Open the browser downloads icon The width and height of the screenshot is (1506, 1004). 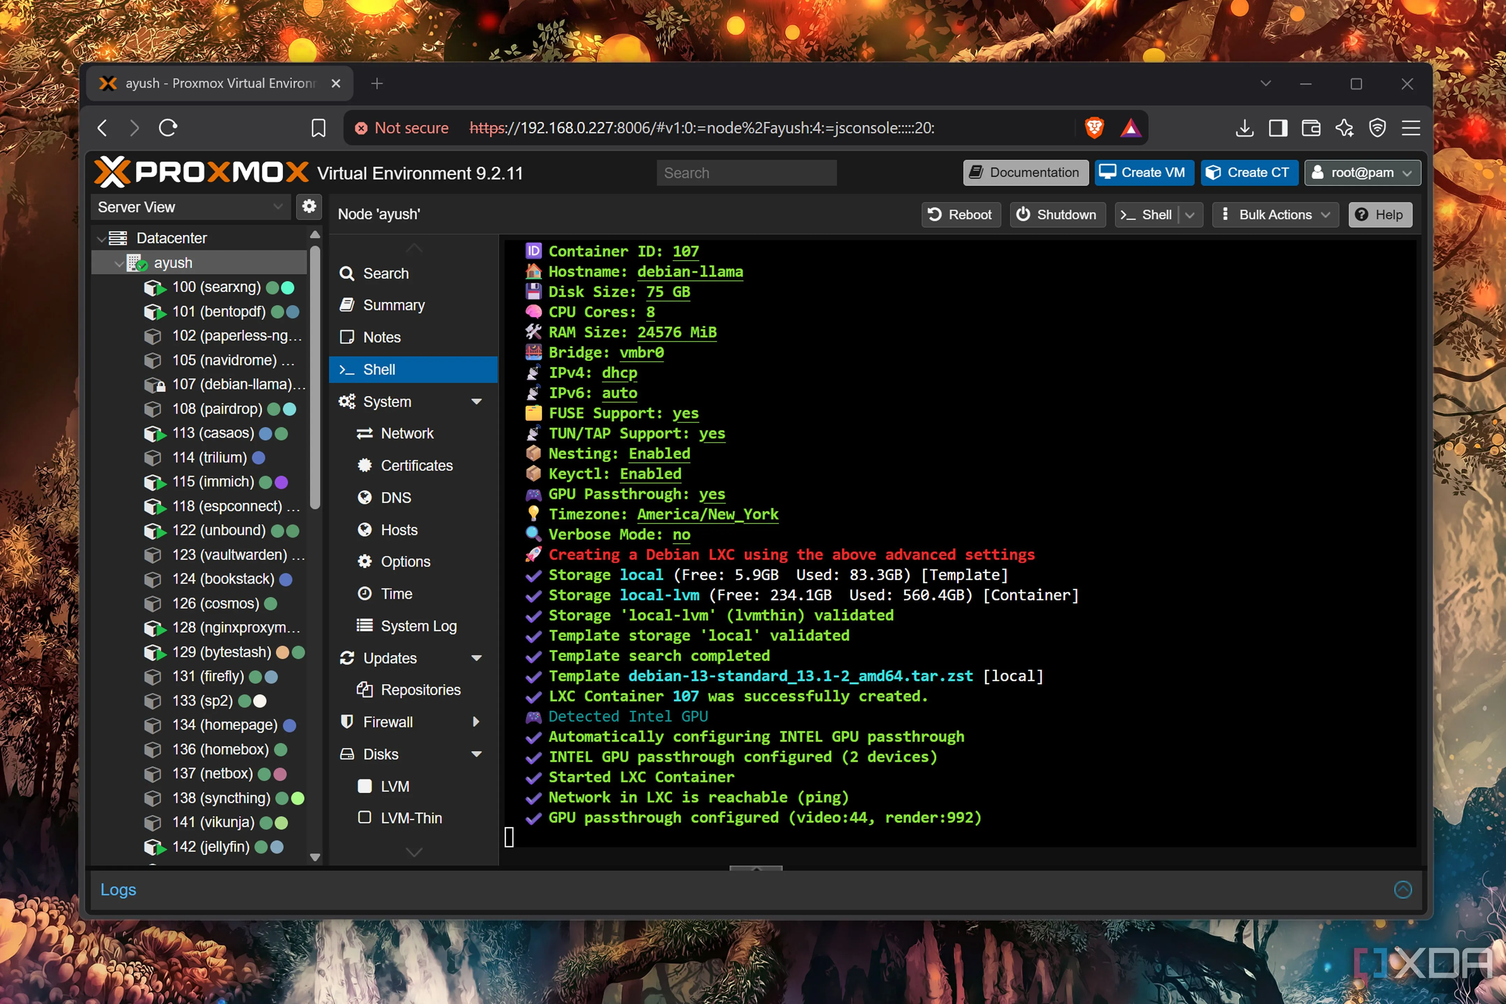(x=1244, y=128)
